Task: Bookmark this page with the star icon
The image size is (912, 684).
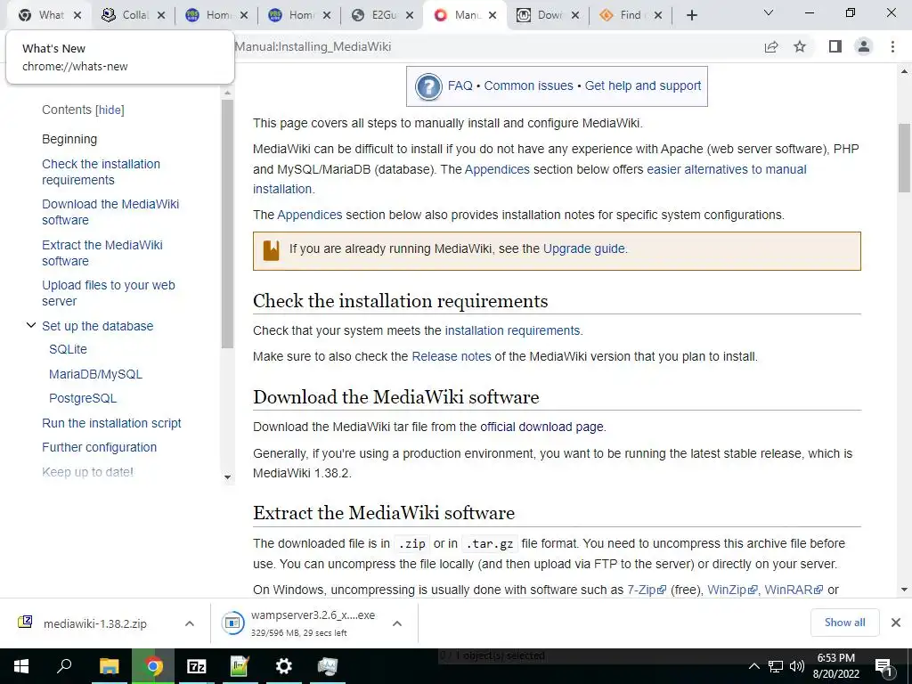Action: tap(800, 46)
